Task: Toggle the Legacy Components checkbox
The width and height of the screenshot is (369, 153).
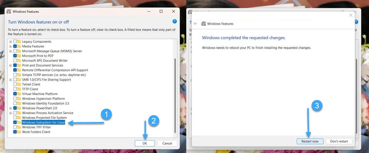Action: [x=15, y=42]
